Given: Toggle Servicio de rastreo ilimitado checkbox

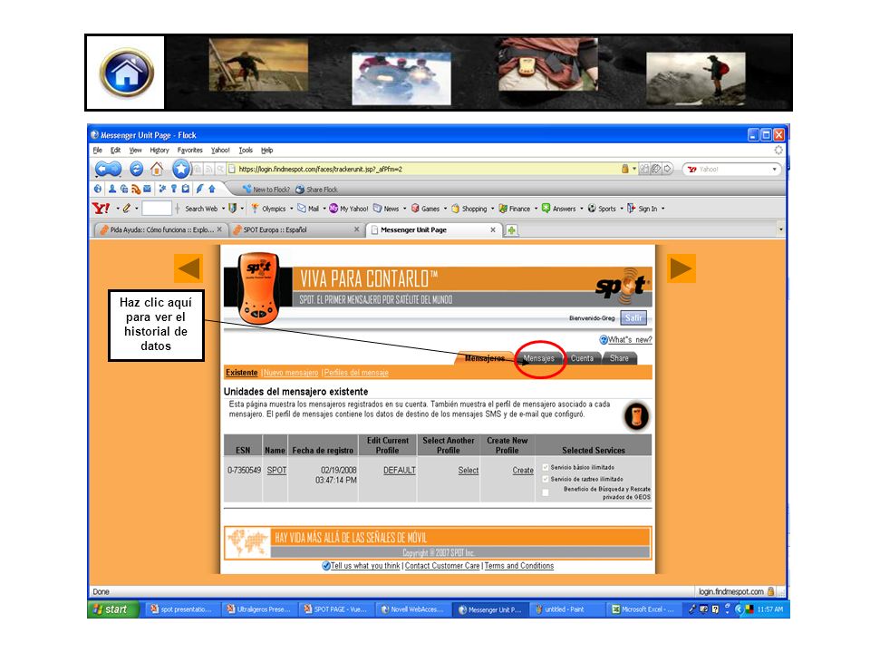Looking at the screenshot, I should 546,479.
